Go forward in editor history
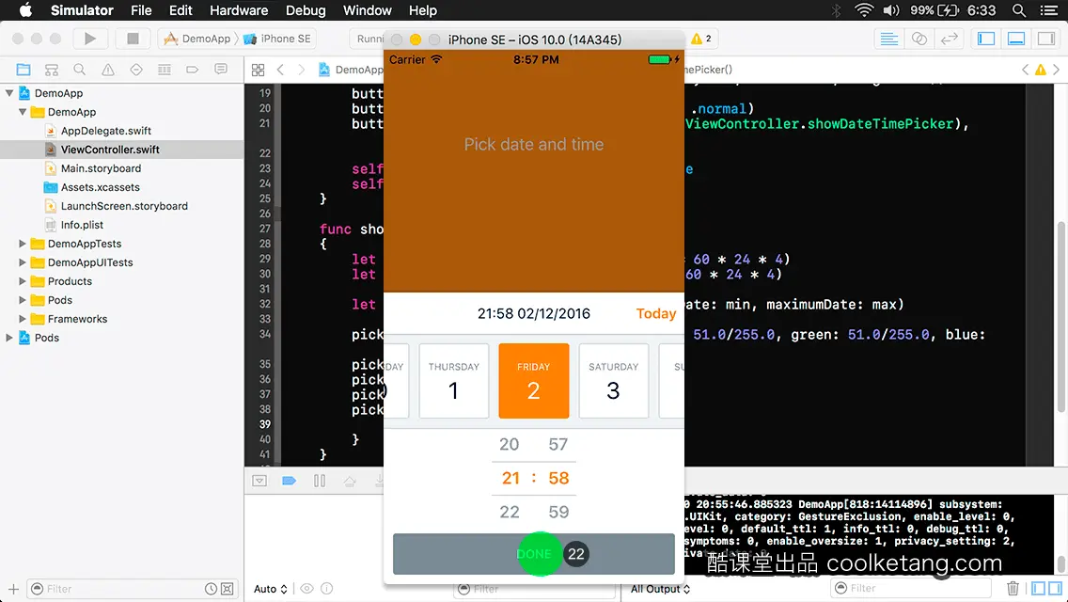 tap(301, 70)
